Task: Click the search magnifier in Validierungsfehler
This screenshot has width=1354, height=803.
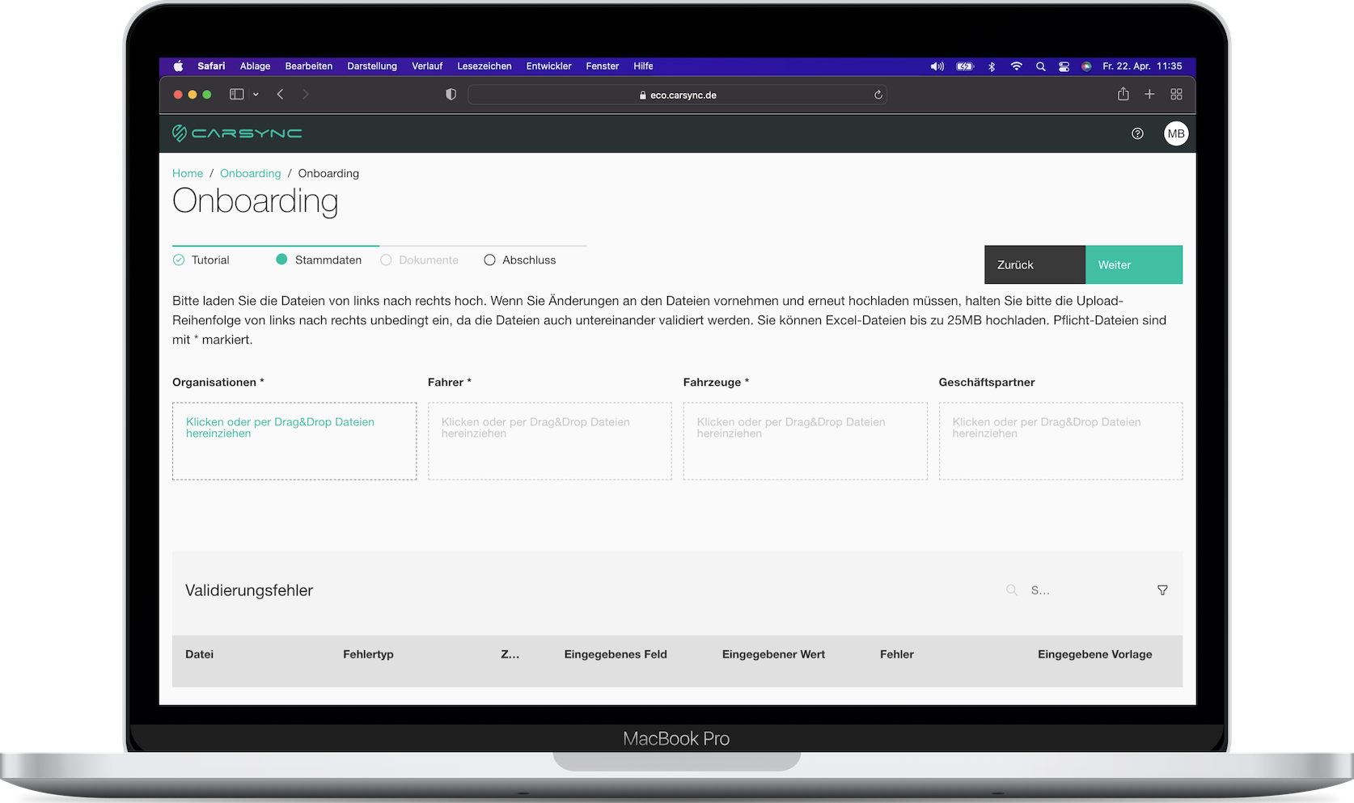Action: click(x=1011, y=590)
